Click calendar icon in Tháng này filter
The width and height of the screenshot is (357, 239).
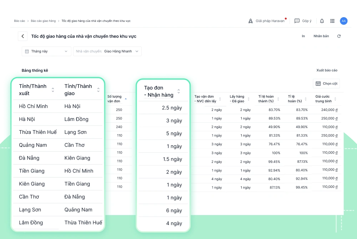[27, 52]
